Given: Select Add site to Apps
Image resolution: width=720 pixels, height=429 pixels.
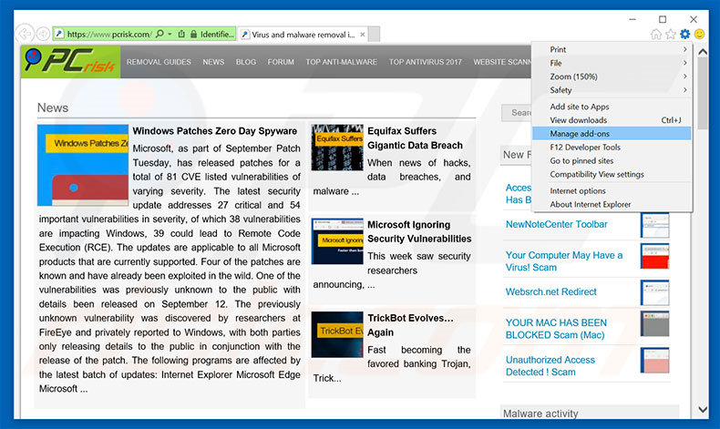Looking at the screenshot, I should (x=612, y=107).
